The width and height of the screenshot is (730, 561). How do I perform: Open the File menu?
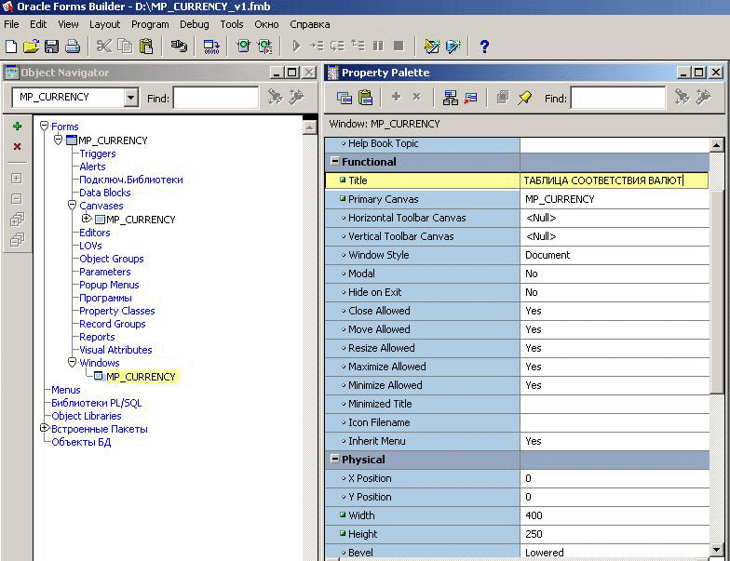[x=11, y=24]
